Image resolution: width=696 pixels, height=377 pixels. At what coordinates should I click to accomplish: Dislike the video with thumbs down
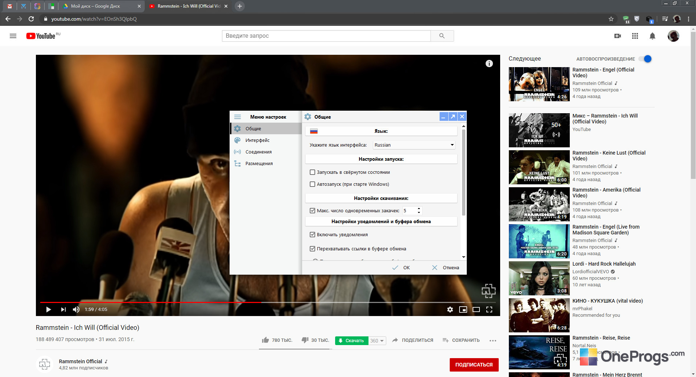(x=305, y=340)
